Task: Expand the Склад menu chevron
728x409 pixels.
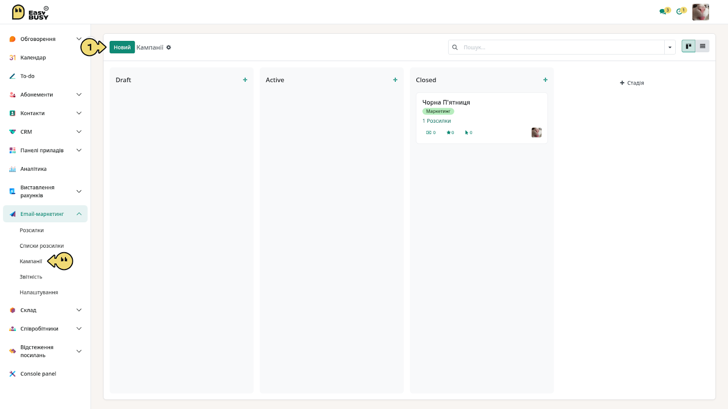Action: coord(79,310)
